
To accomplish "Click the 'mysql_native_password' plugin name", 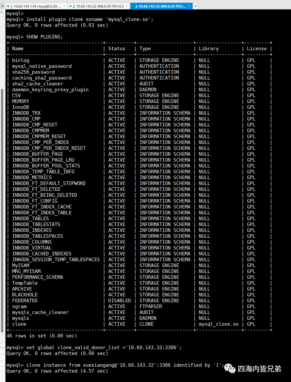I will point(42,66).
